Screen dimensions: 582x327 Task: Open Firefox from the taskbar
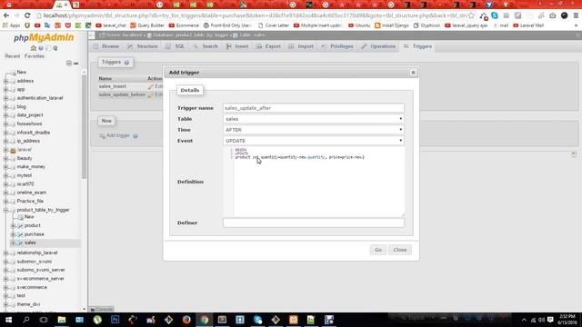click(186, 320)
